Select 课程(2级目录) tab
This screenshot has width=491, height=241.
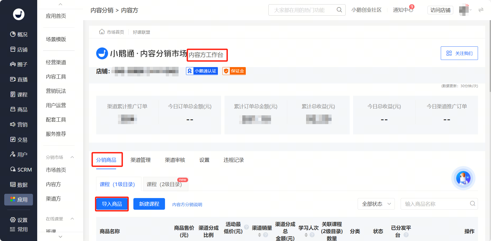coord(166,184)
